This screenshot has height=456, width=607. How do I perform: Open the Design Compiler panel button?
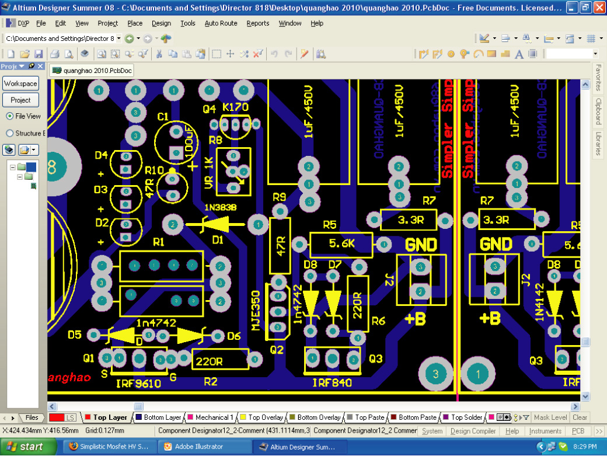pos(473,431)
